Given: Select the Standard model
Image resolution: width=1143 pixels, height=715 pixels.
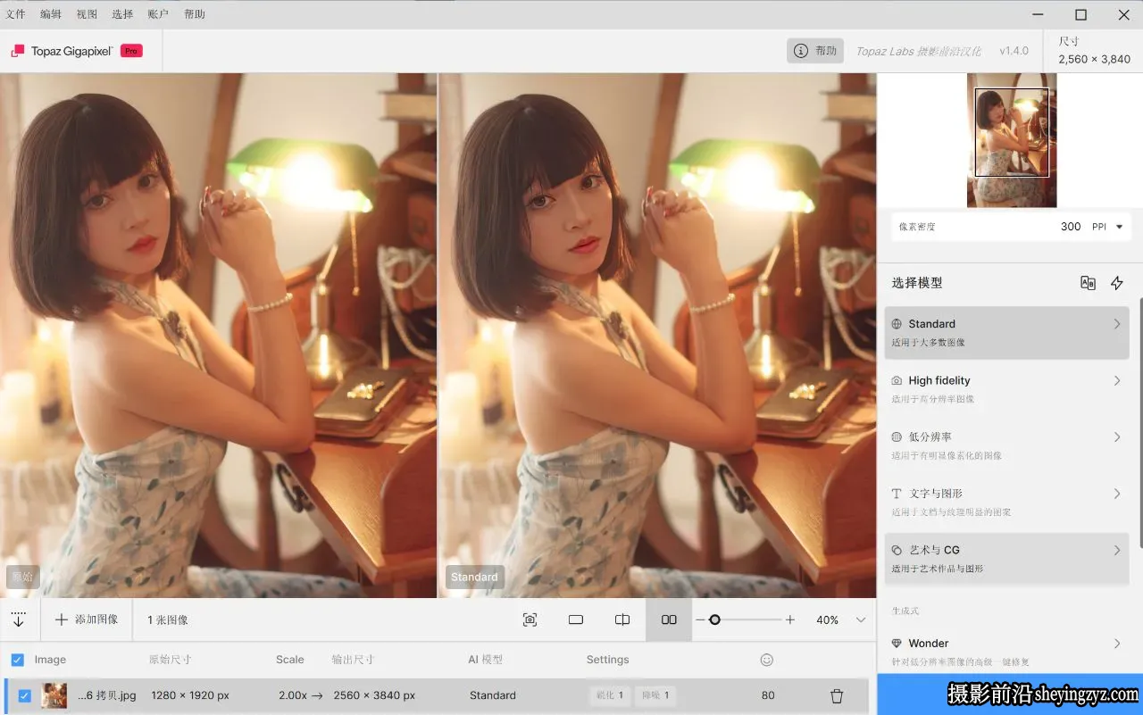Looking at the screenshot, I should click(x=1006, y=332).
